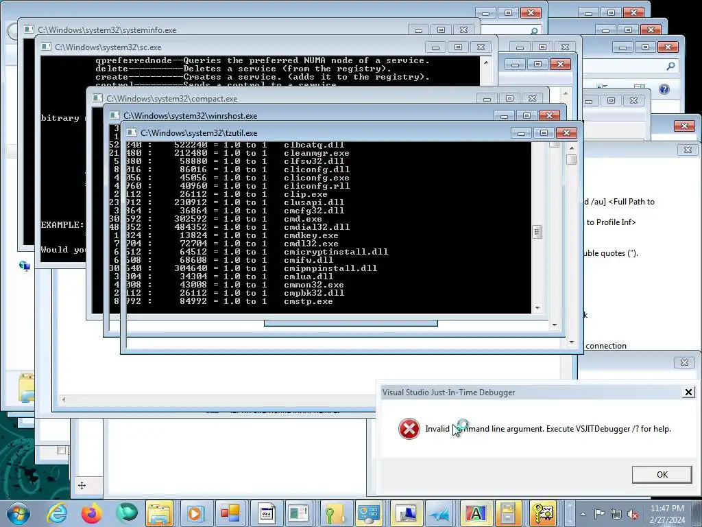This screenshot has height=527, width=702.
Task: Open the Windows Start menu
Action: 18,513
